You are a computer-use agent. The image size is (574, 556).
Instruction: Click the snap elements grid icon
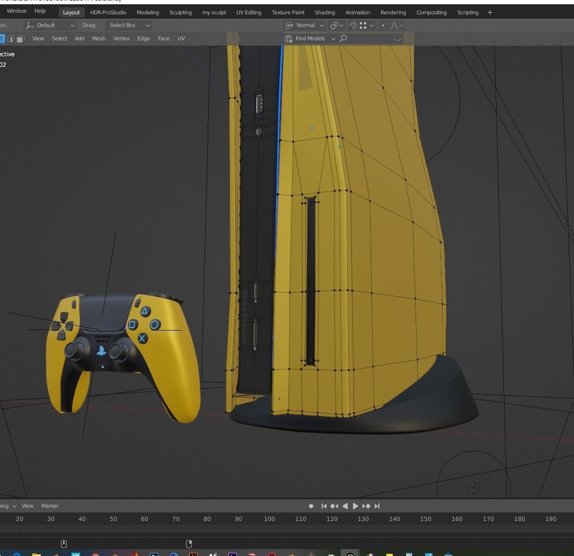tap(363, 25)
